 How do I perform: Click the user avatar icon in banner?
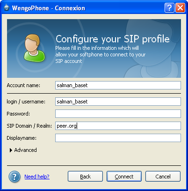[34, 48]
